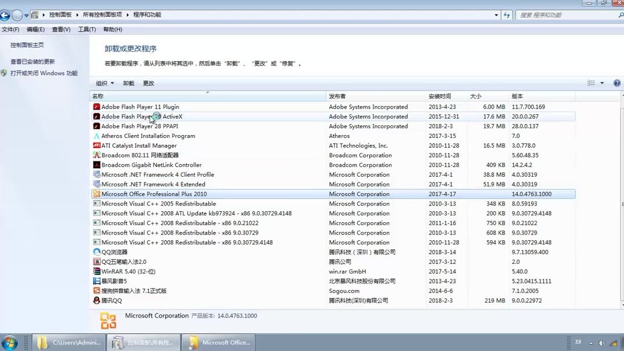Image resolution: width=624 pixels, height=351 pixels.
Task: Click the 卸载 button to uninstall
Action: pos(129,83)
